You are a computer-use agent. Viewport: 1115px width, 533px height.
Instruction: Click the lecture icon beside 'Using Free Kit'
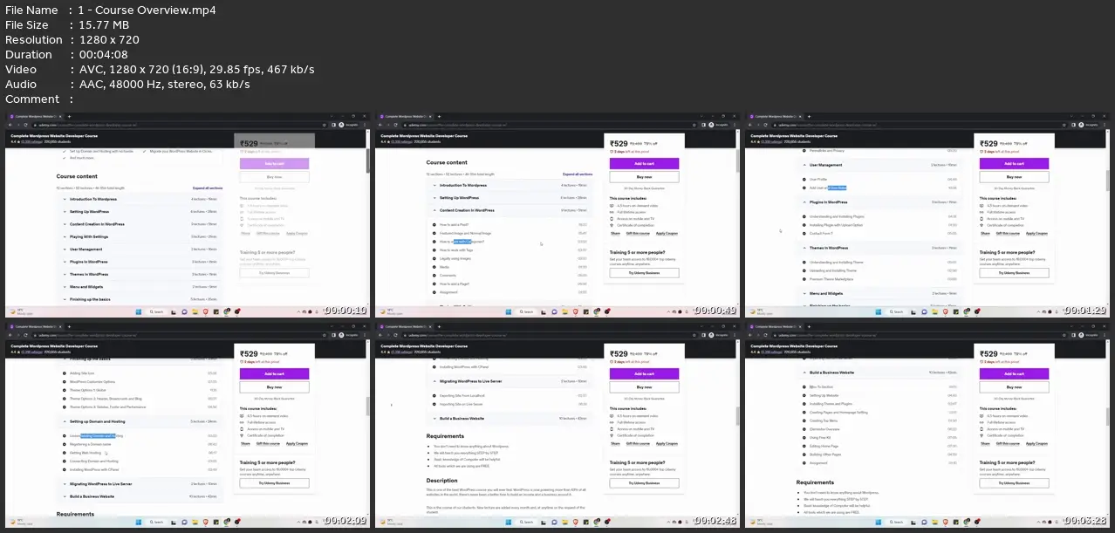804,437
